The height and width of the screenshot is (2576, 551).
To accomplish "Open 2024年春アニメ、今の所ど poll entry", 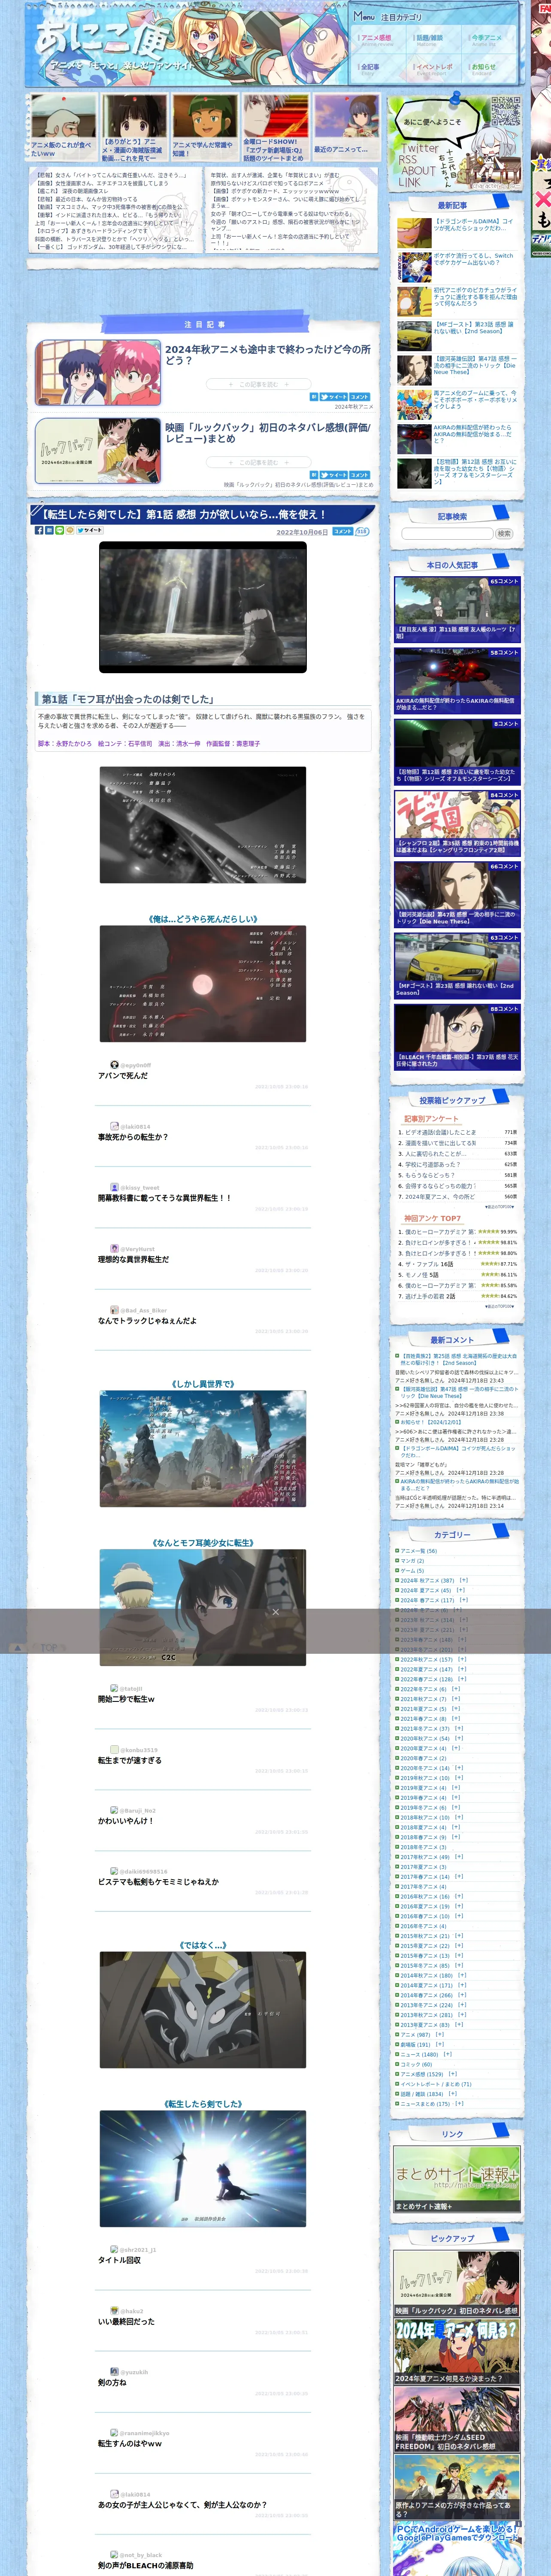I will click(439, 1196).
